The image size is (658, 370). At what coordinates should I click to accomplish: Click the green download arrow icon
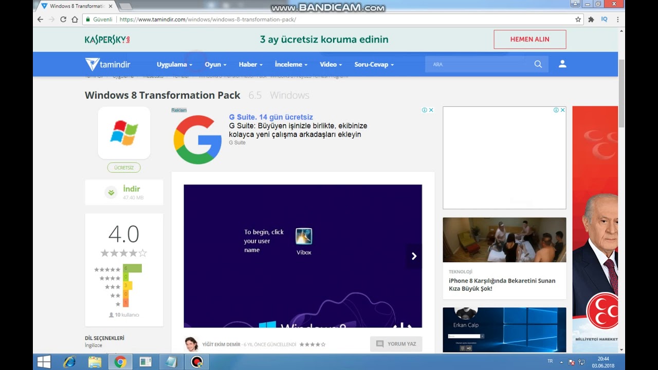tap(111, 193)
